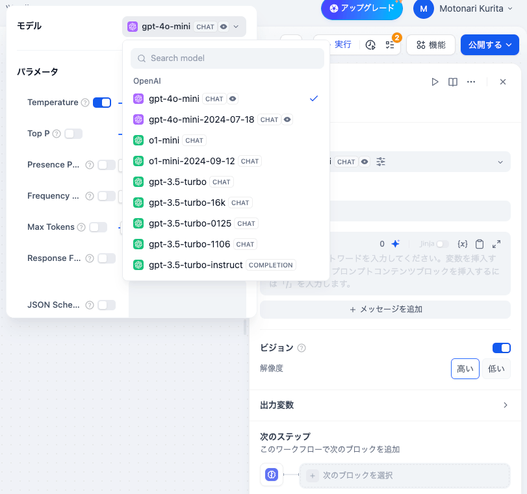The height and width of the screenshot is (494, 527).
Task: Click the Frequency Penalty help icon
Action: 90,196
